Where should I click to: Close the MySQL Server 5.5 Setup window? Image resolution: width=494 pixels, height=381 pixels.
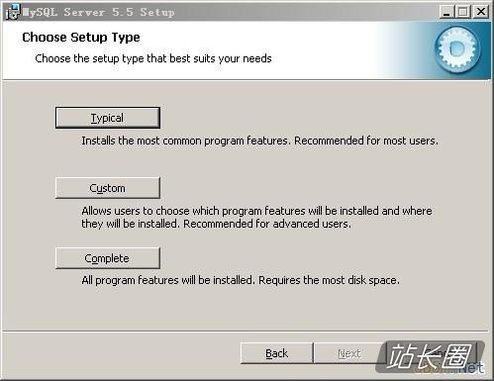click(x=481, y=12)
